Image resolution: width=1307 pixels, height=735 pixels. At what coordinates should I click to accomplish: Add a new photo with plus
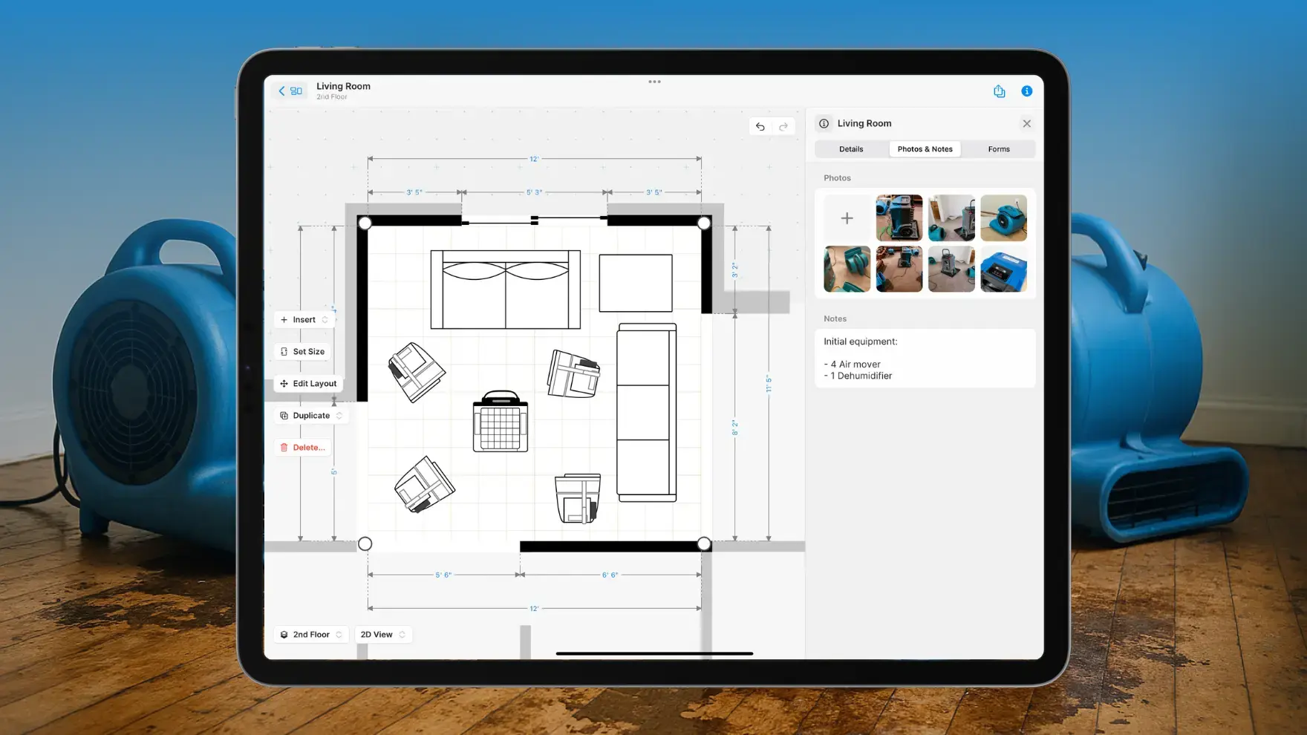click(x=847, y=218)
